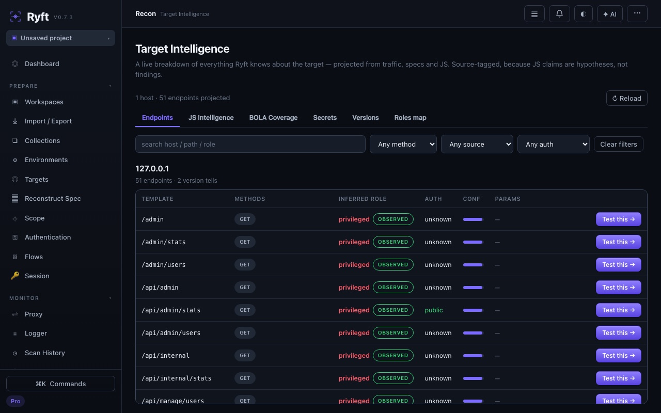Open the Any source dropdown
Image resolution: width=661 pixels, height=413 pixels.
(477, 144)
